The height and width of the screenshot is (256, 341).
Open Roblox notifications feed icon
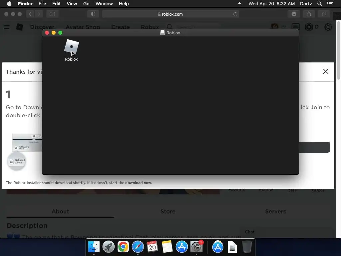[296, 27]
